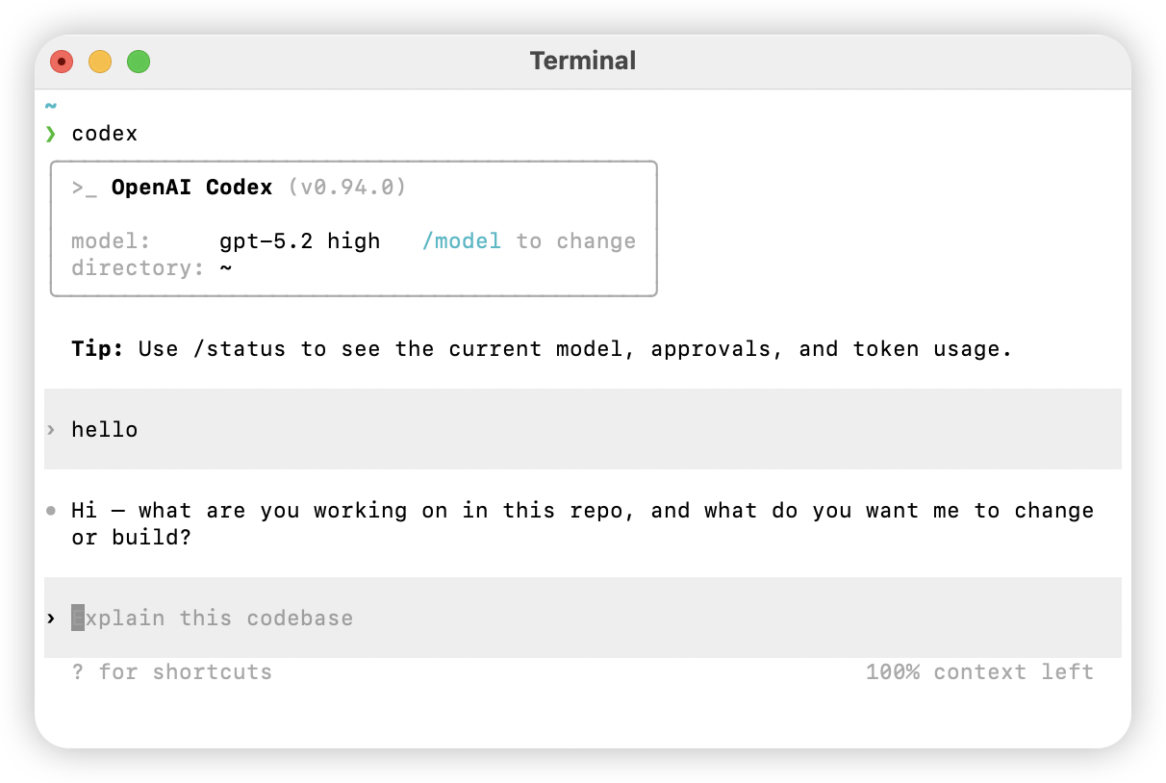The width and height of the screenshot is (1166, 783).
Task: Click the green shell prompt arrow
Action: click(x=50, y=134)
